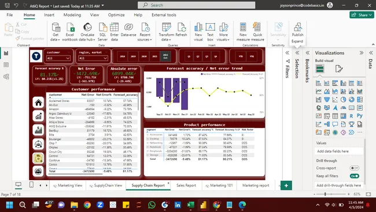Open the Optimize ribbon tab
376x212 pixels.
(x=116, y=15)
